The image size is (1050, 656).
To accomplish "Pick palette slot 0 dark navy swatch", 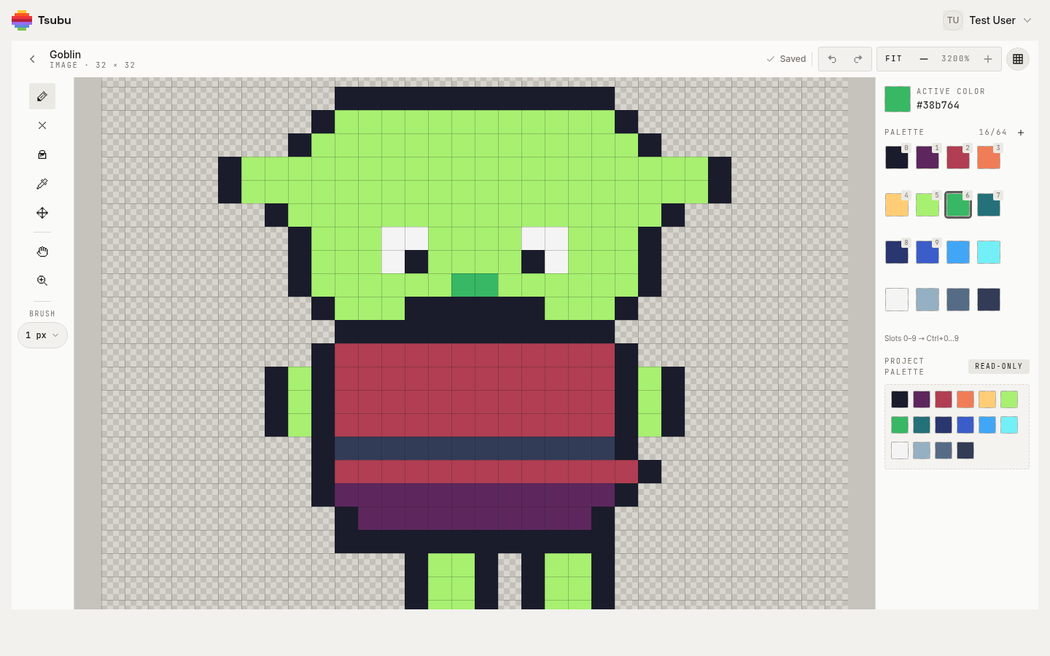I will tap(897, 157).
